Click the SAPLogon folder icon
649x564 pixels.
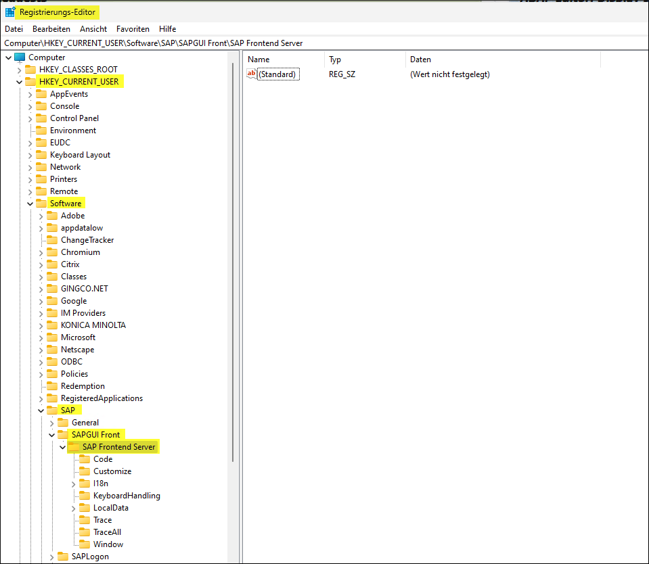(x=63, y=557)
